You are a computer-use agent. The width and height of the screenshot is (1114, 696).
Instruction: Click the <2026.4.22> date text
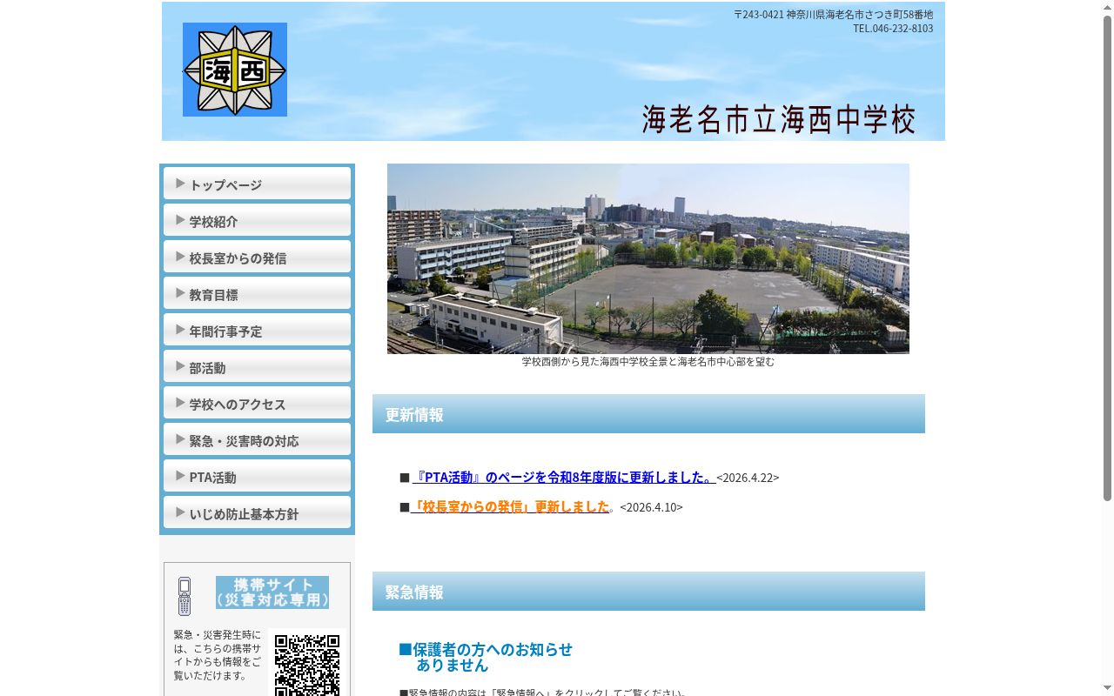click(x=748, y=478)
